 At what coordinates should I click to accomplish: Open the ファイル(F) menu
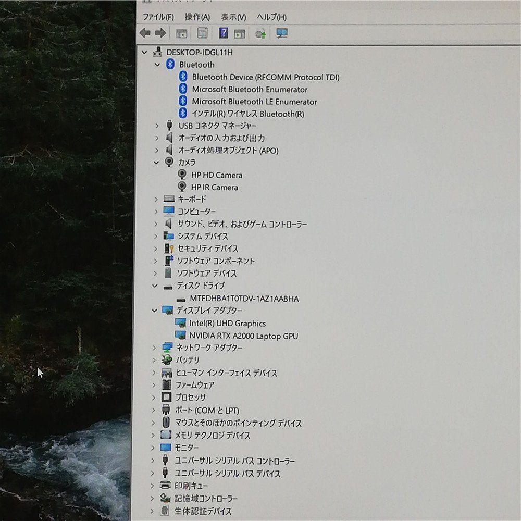(158, 17)
